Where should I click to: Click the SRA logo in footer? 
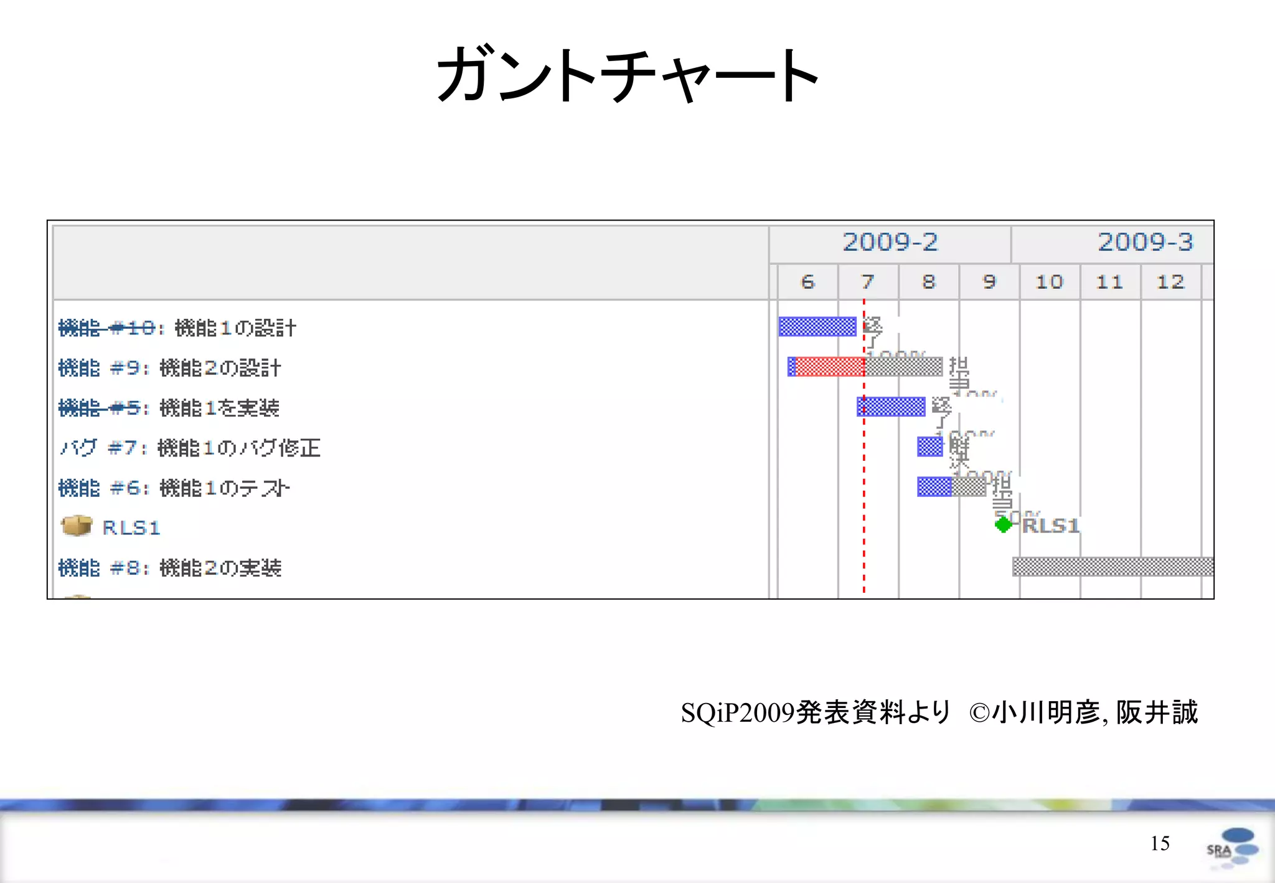click(x=1232, y=848)
